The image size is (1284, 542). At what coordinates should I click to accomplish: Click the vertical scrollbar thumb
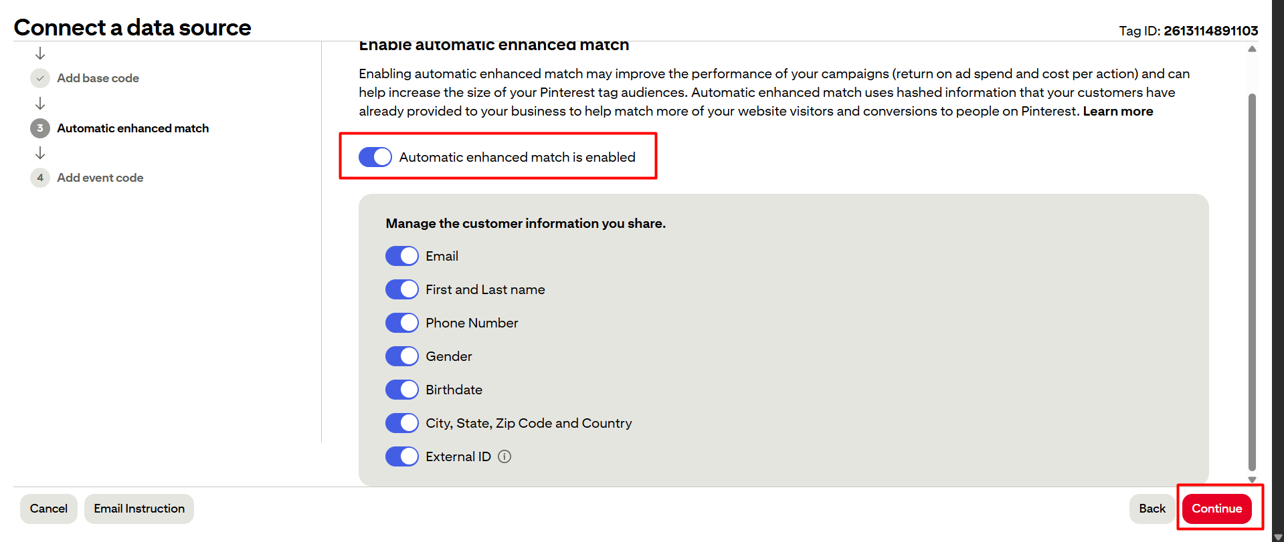(1252, 281)
